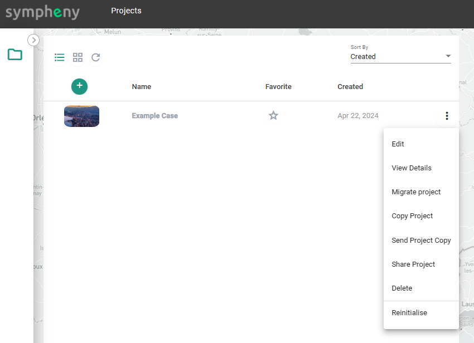Image resolution: width=474 pixels, height=343 pixels.
Task: Choose View Details in the menu
Action: coord(412,168)
